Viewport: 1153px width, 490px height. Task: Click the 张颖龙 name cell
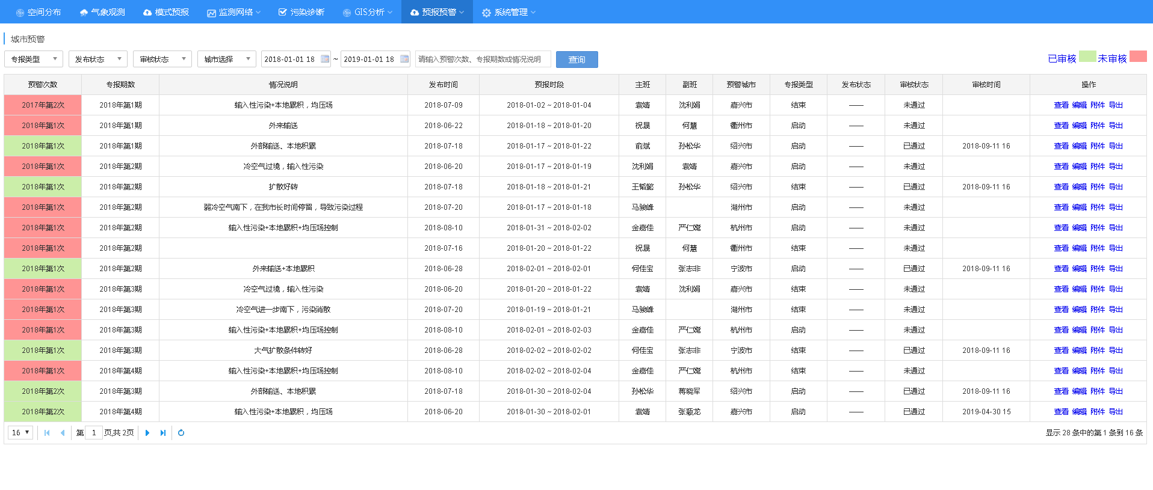(689, 412)
